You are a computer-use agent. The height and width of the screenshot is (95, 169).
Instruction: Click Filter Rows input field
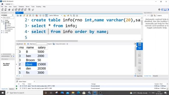click(x=41, y=44)
